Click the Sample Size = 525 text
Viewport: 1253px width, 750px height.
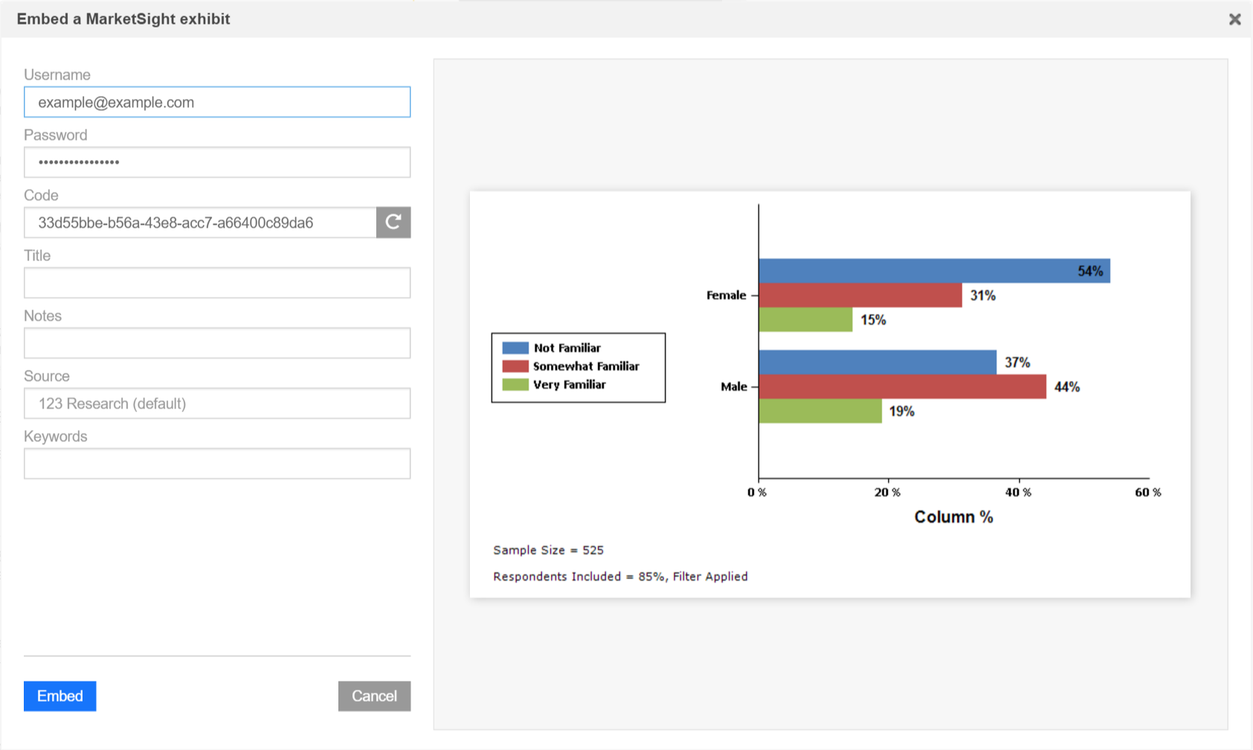[x=548, y=550]
